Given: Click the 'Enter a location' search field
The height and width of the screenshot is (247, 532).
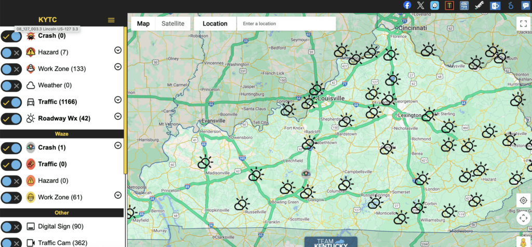Looking at the screenshot, I should pyautogui.click(x=286, y=23).
